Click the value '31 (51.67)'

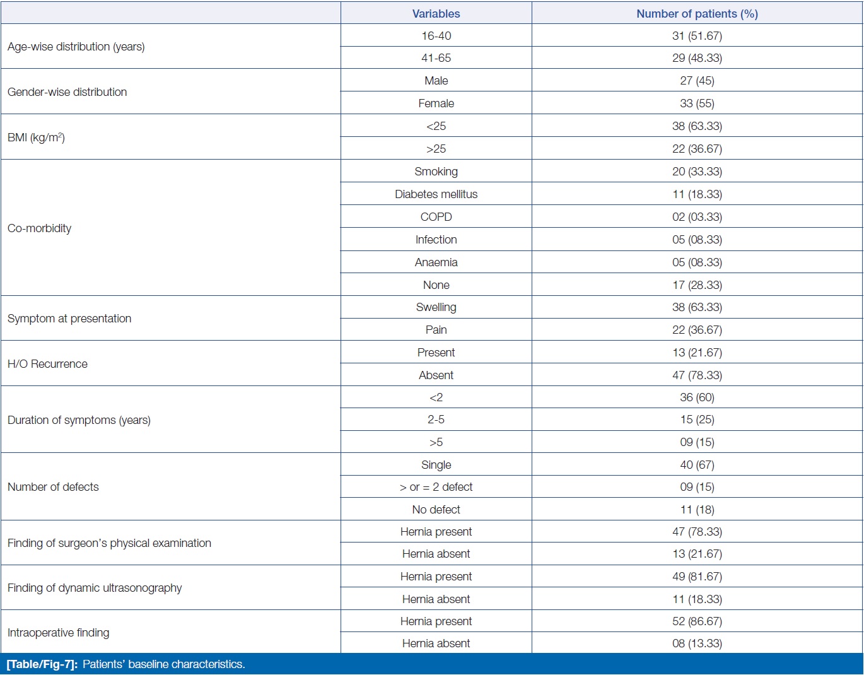(697, 36)
